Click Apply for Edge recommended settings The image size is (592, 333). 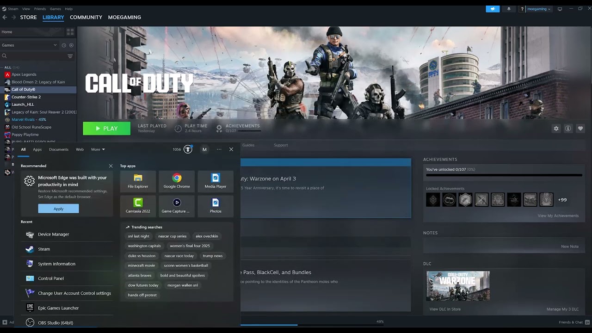(x=58, y=209)
